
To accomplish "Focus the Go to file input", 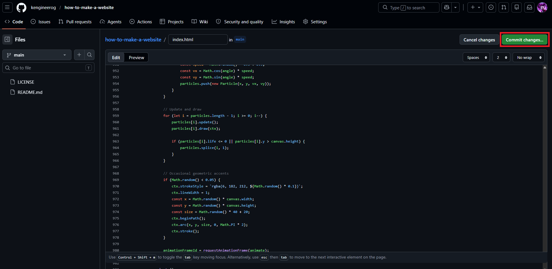I will pos(48,68).
